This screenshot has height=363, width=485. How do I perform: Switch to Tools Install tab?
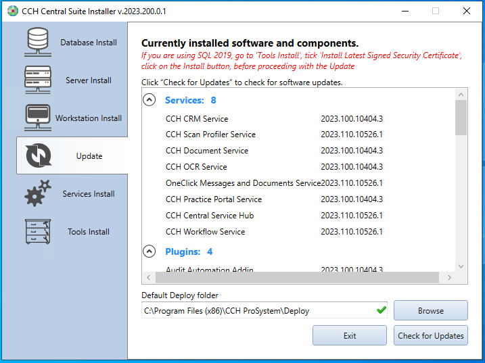coord(88,232)
